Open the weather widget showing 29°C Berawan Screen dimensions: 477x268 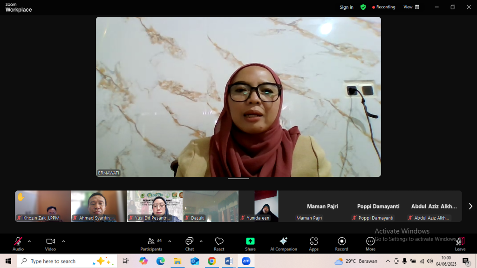click(355, 261)
